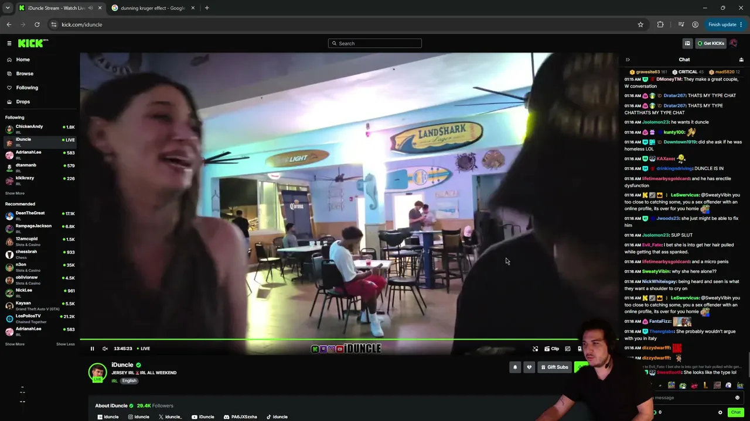
Task: Unmute the stream volume icon
Action: coord(105,348)
